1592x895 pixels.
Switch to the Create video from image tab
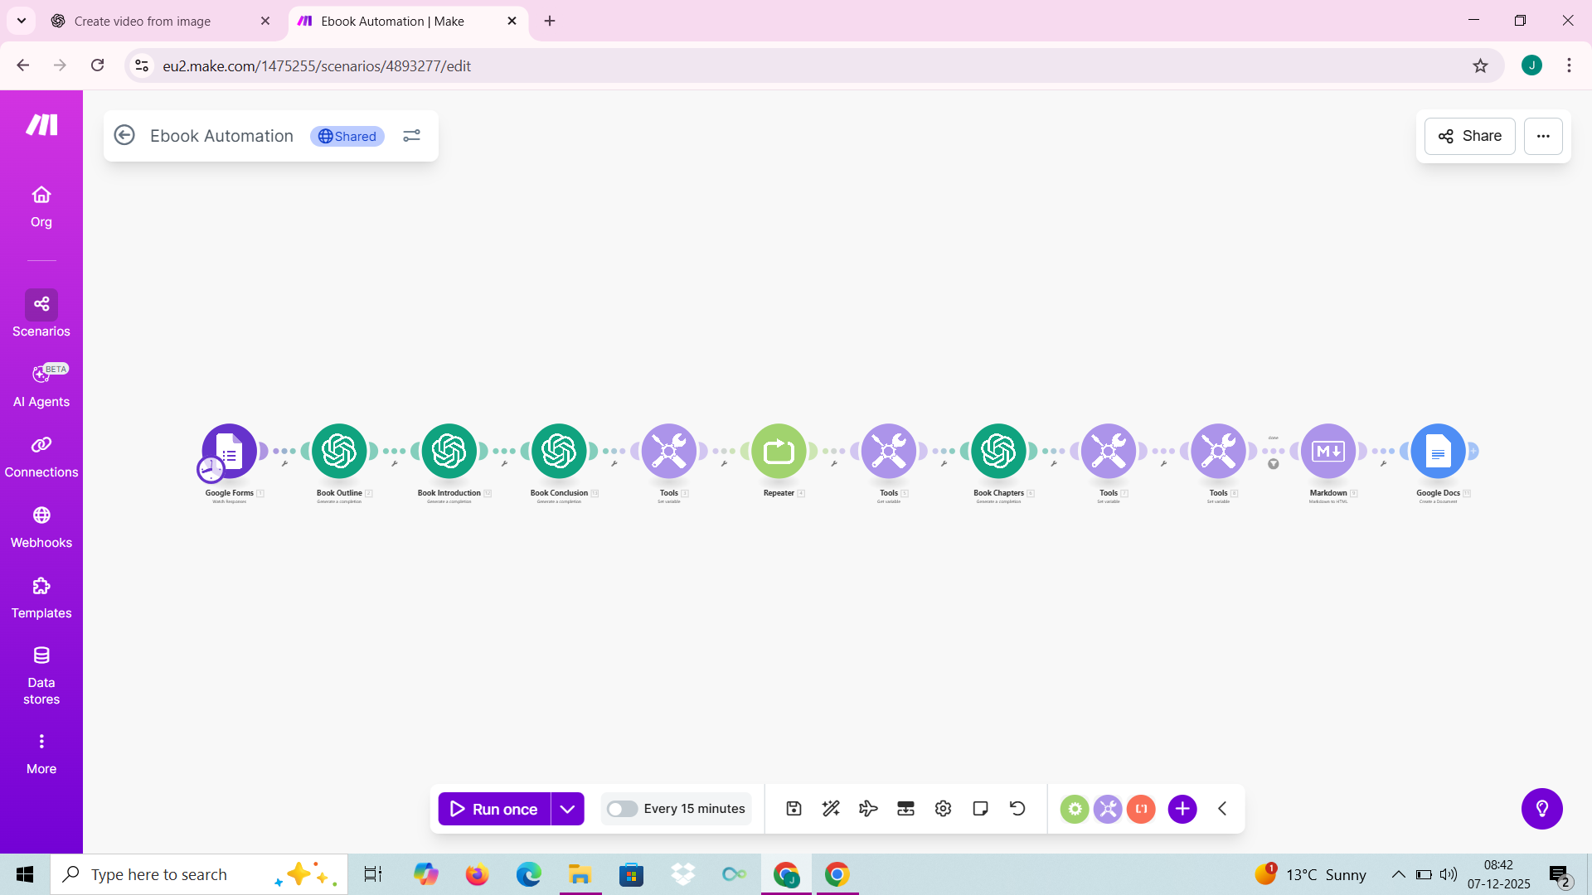[141, 21]
